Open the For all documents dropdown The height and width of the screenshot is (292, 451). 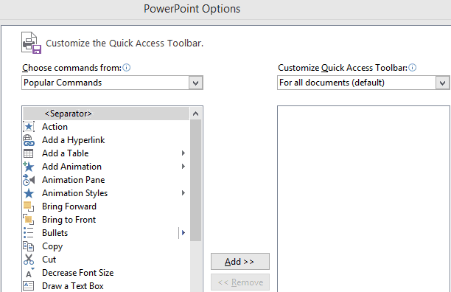(x=363, y=83)
